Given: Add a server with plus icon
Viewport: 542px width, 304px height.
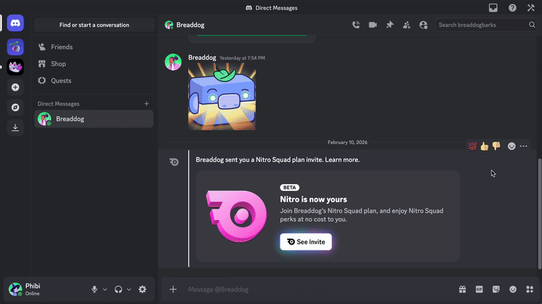Looking at the screenshot, I should pyautogui.click(x=15, y=87).
